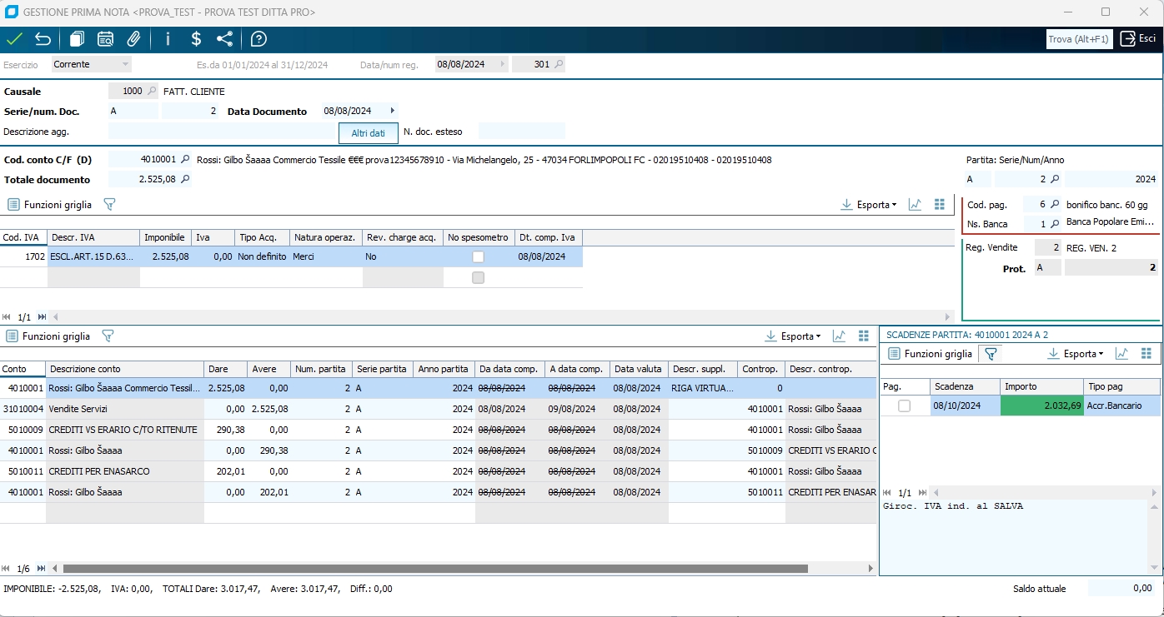Click the horizontal scrollbar of accounts grid
The image size is (1164, 617).
click(434, 569)
